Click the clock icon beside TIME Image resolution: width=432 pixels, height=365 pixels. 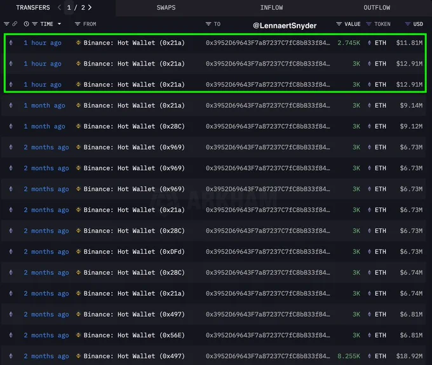[26, 24]
